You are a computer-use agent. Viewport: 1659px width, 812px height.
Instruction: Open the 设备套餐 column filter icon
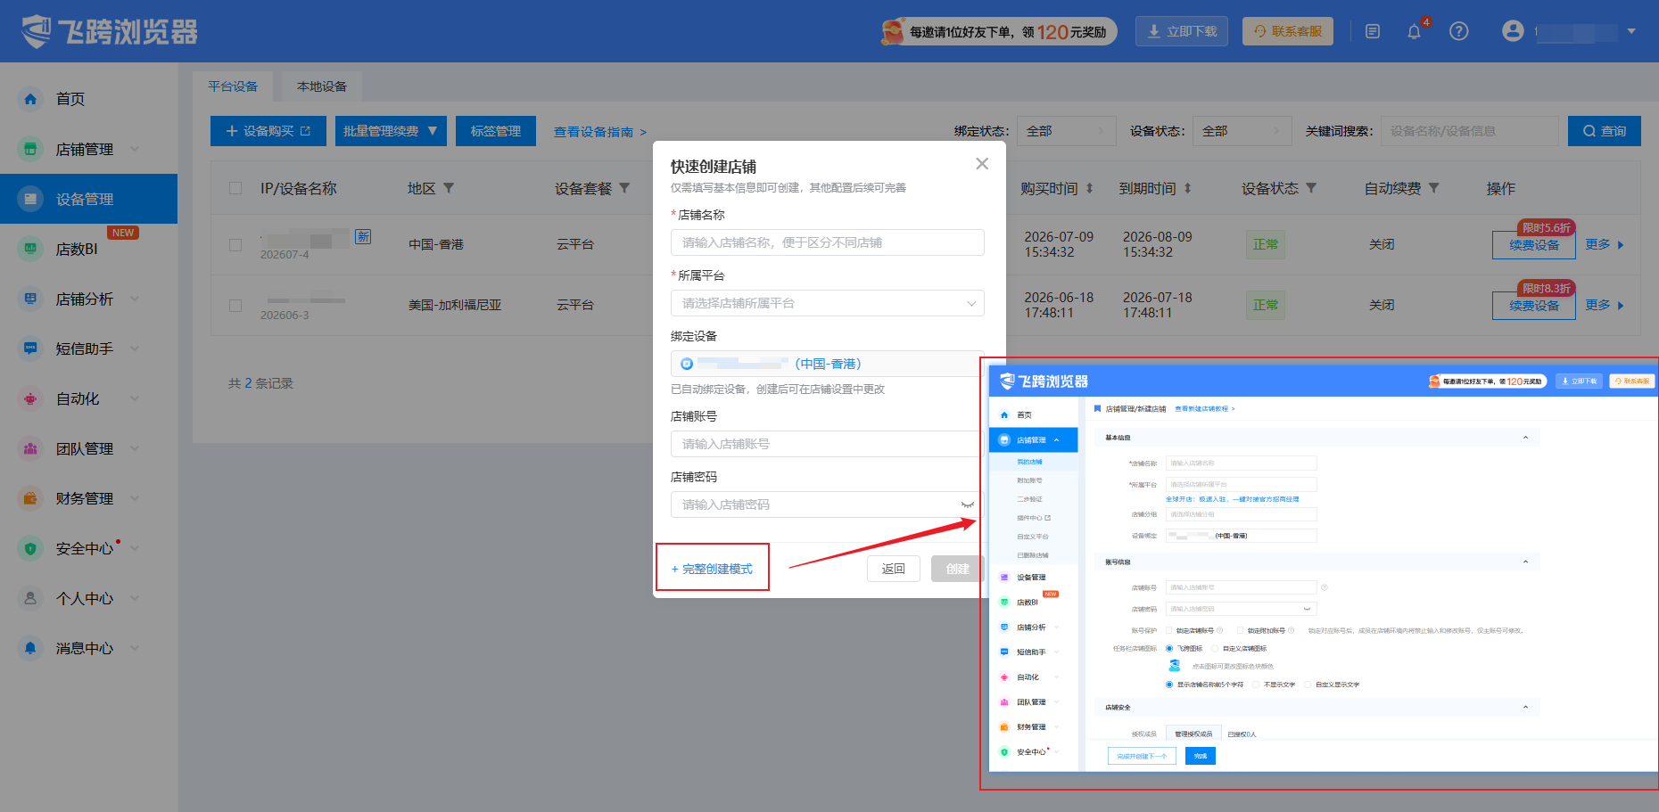(624, 188)
